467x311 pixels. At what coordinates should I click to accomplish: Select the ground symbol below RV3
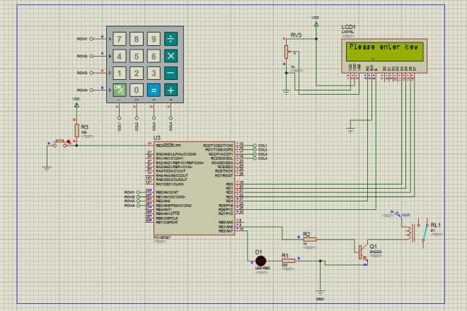coord(287,92)
